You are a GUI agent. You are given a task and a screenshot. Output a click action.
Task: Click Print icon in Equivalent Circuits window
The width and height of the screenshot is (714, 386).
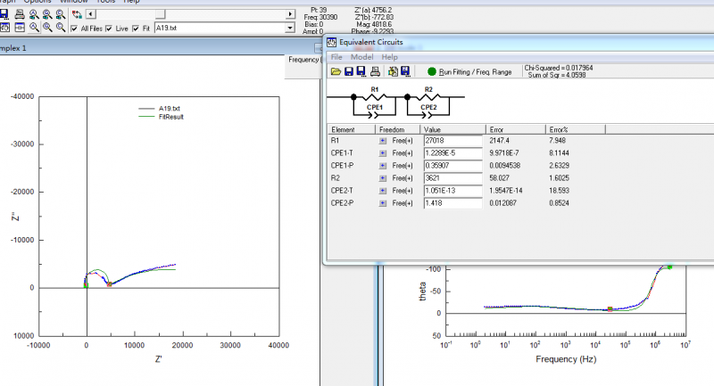point(375,71)
